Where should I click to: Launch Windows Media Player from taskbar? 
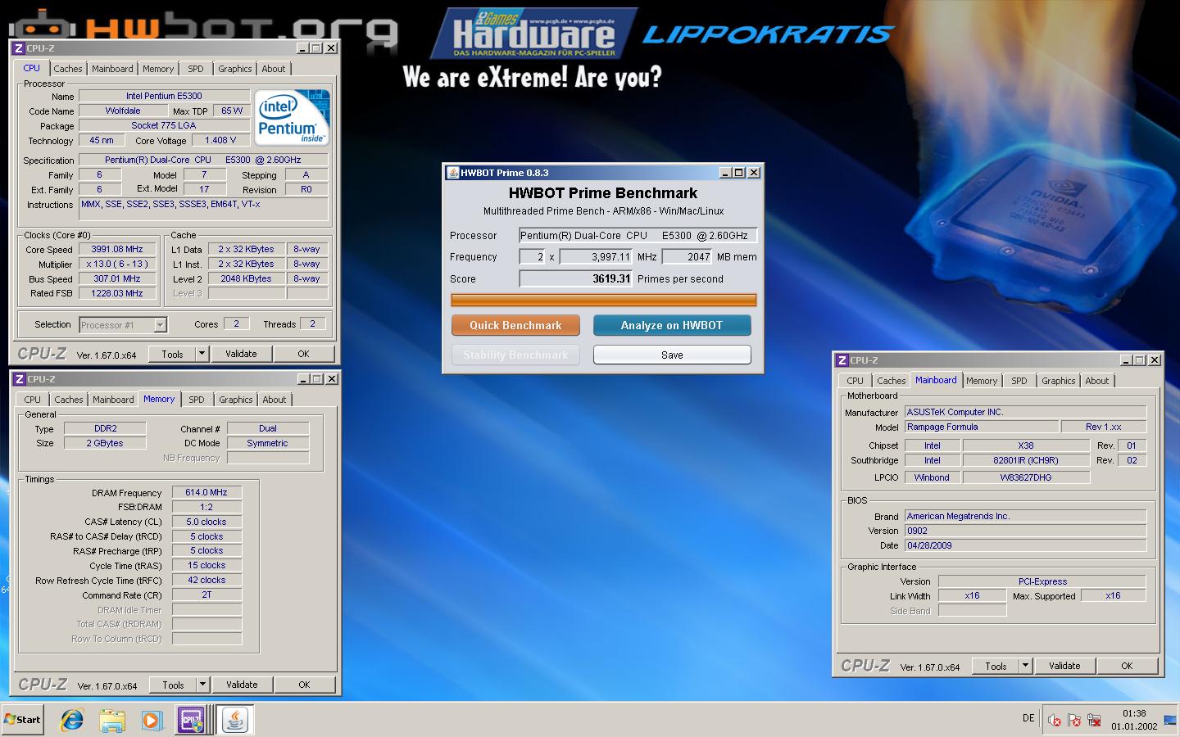click(x=152, y=720)
